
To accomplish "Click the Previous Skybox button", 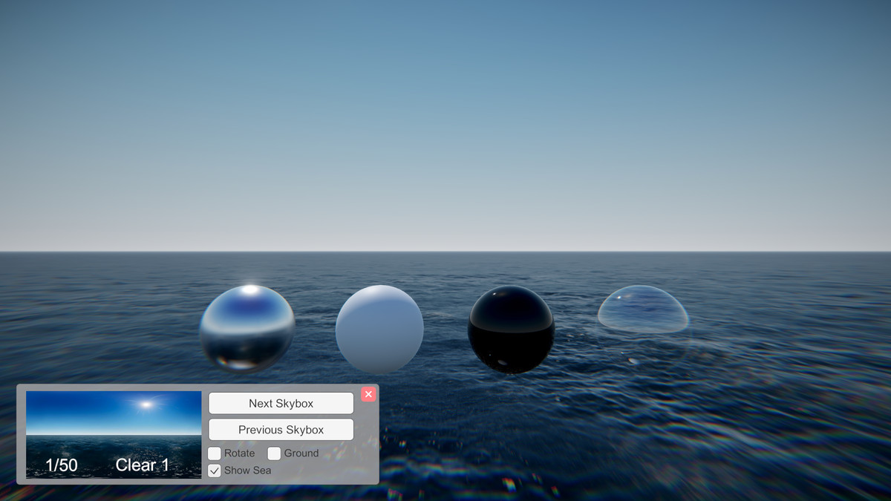I will 281,429.
